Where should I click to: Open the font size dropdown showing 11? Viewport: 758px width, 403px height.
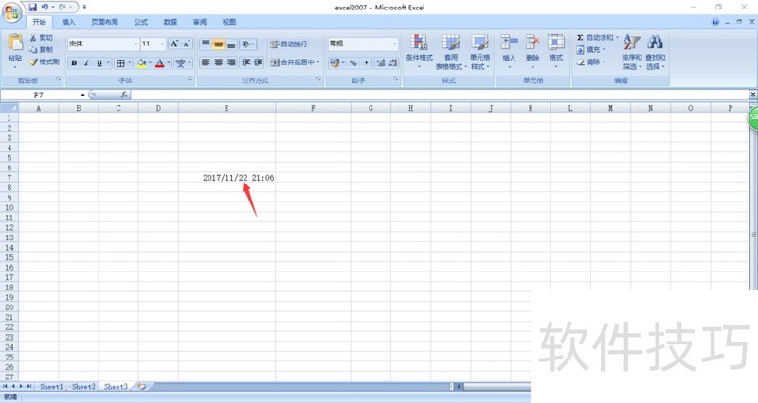[162, 44]
